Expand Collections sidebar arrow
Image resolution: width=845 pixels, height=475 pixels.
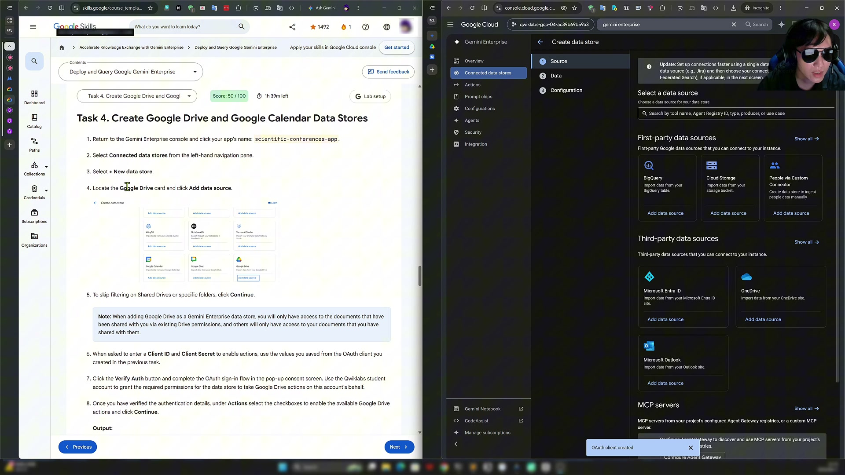(x=46, y=167)
